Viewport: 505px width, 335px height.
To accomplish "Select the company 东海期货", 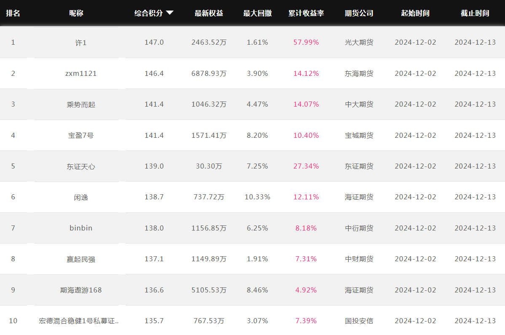I will point(359,73).
